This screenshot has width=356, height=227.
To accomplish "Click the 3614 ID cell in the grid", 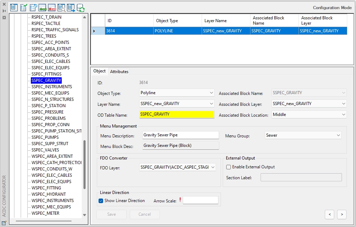I will click(129, 31).
